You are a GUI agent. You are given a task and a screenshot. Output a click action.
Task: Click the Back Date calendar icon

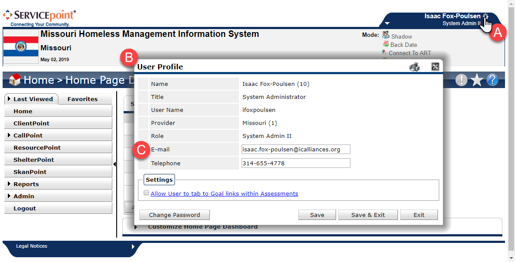point(386,44)
